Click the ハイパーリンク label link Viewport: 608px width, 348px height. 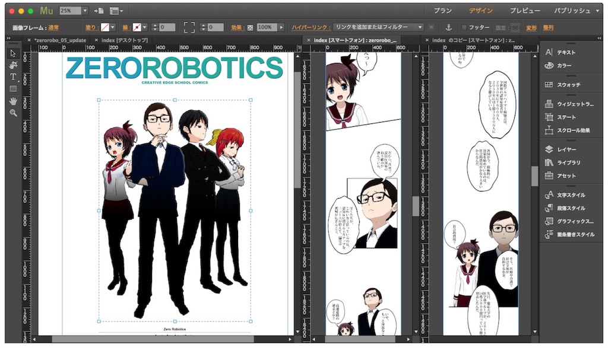click(x=311, y=27)
